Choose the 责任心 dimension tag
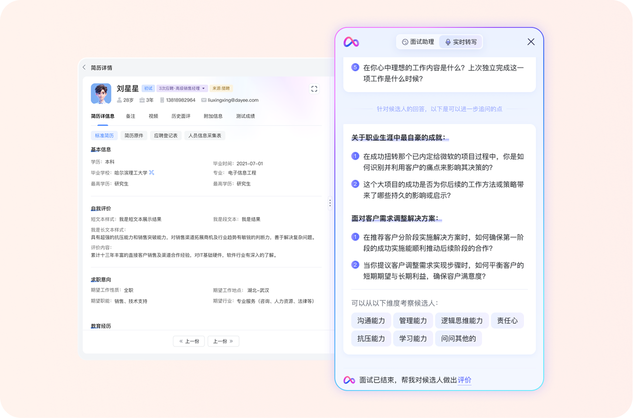Viewport: 633px width, 418px height. point(507,321)
